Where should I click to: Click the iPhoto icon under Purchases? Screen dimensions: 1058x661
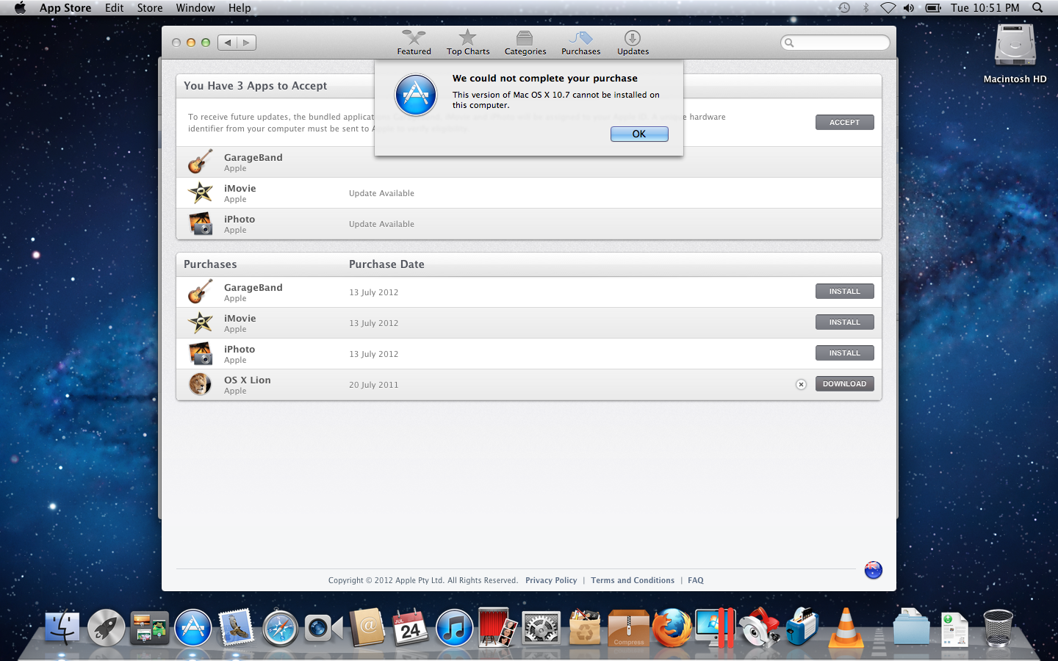click(x=200, y=353)
